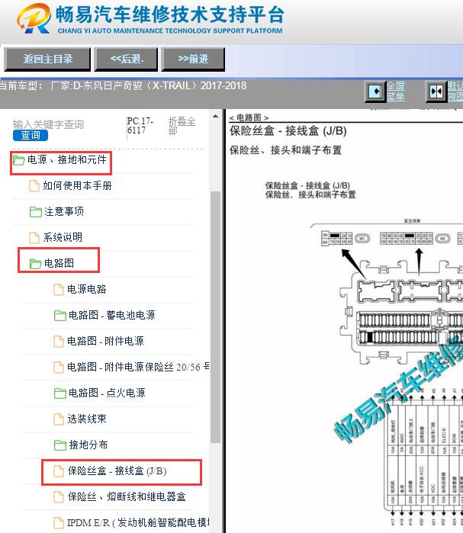
Task: Click the <<后退 back button
Action: tap(127, 59)
